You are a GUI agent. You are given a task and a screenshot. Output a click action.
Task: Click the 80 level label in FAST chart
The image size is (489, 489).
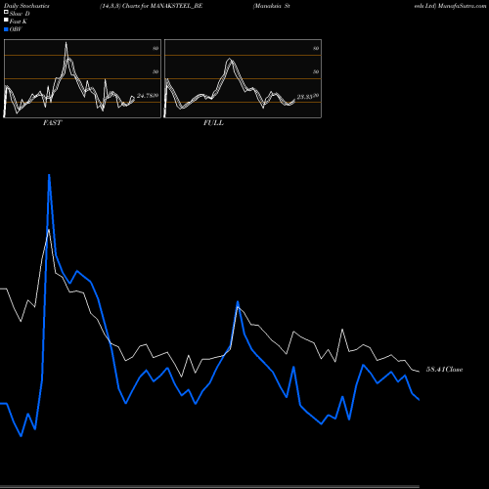pos(156,48)
